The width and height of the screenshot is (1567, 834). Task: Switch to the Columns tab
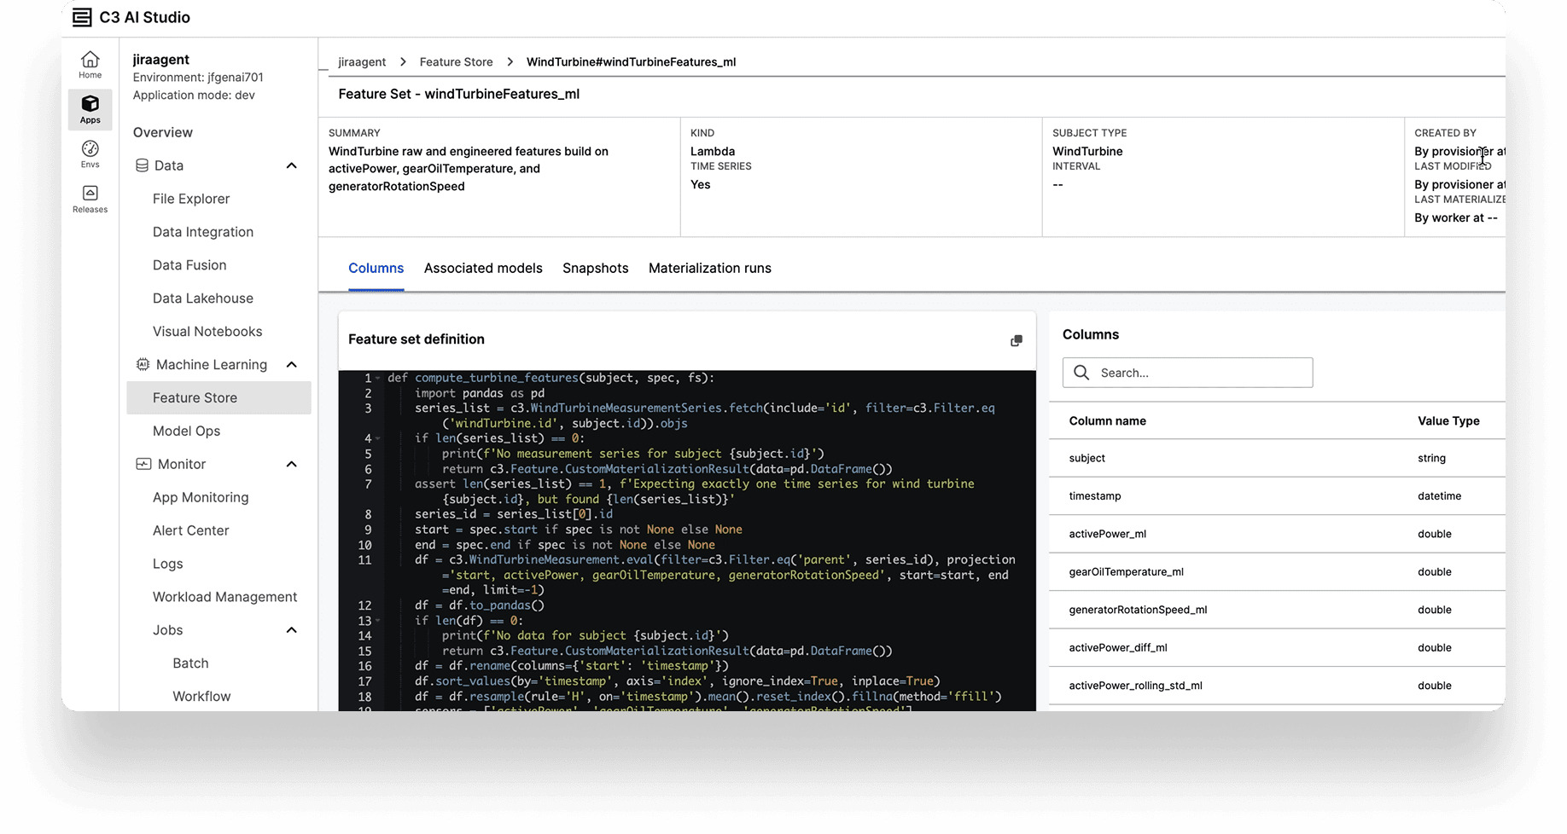[x=376, y=268]
